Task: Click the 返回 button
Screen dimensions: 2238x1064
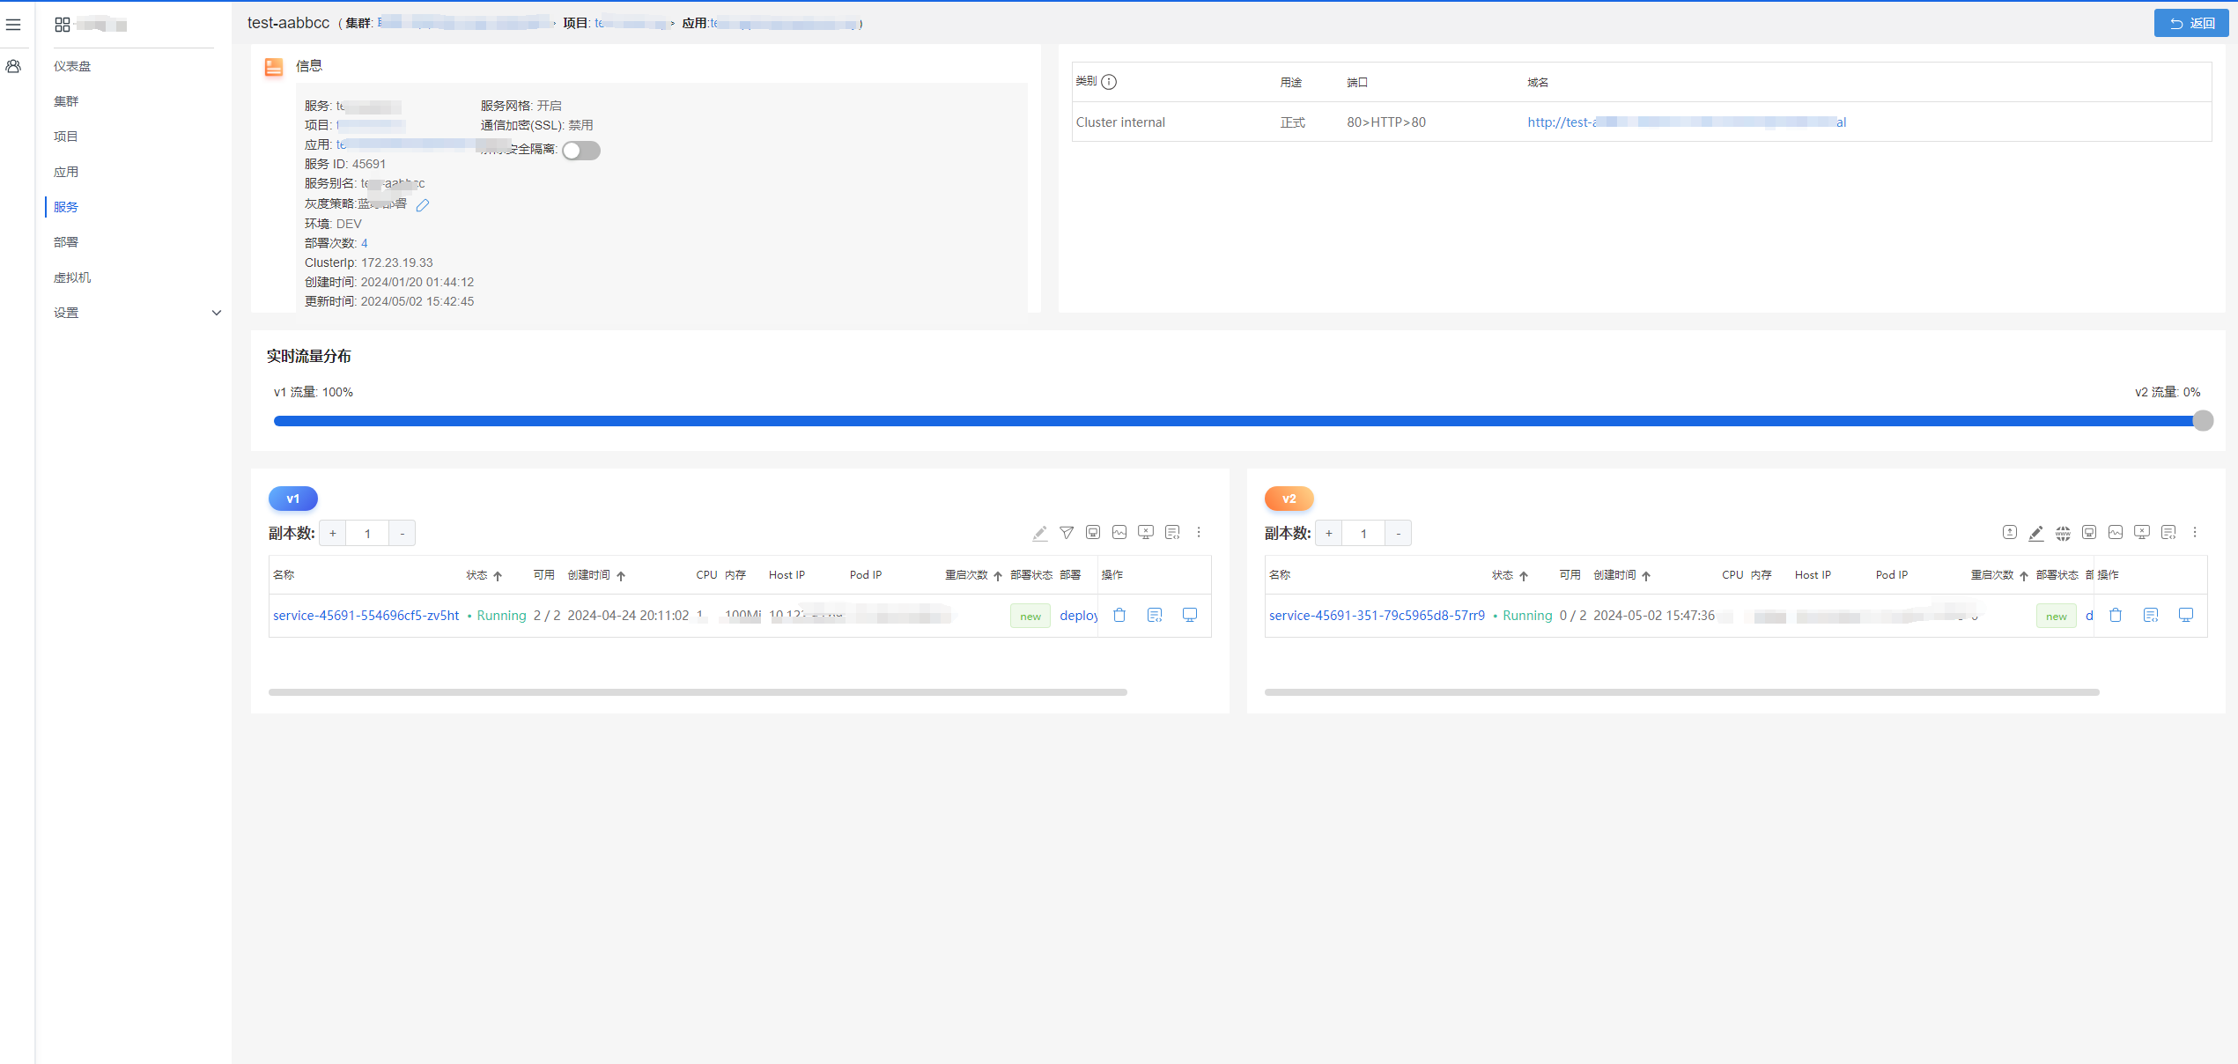Action: click(2190, 23)
